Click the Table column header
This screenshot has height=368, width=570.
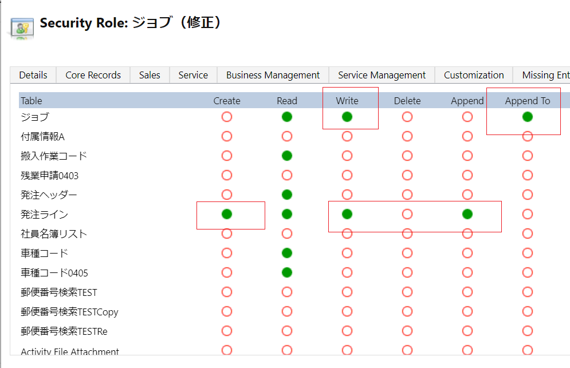pos(32,101)
